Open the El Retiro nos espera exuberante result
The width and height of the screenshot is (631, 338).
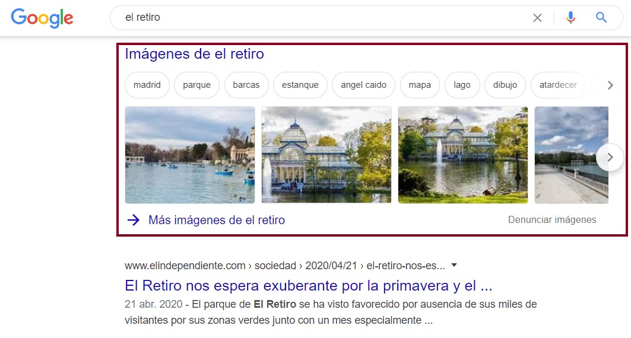(308, 286)
